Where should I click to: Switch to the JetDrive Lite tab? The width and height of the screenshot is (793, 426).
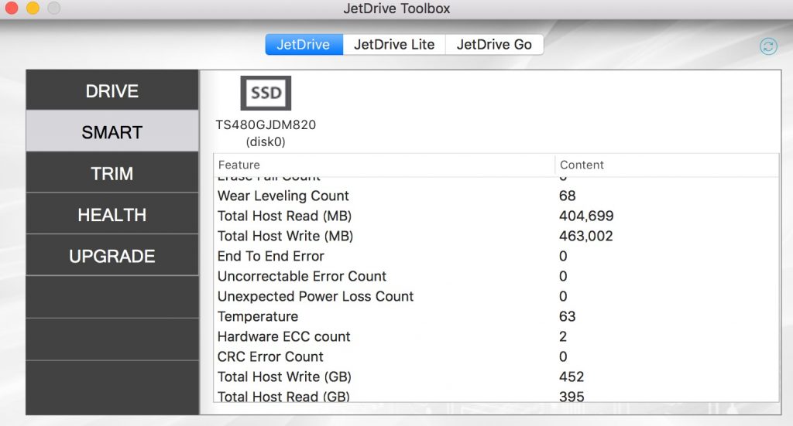tap(394, 44)
